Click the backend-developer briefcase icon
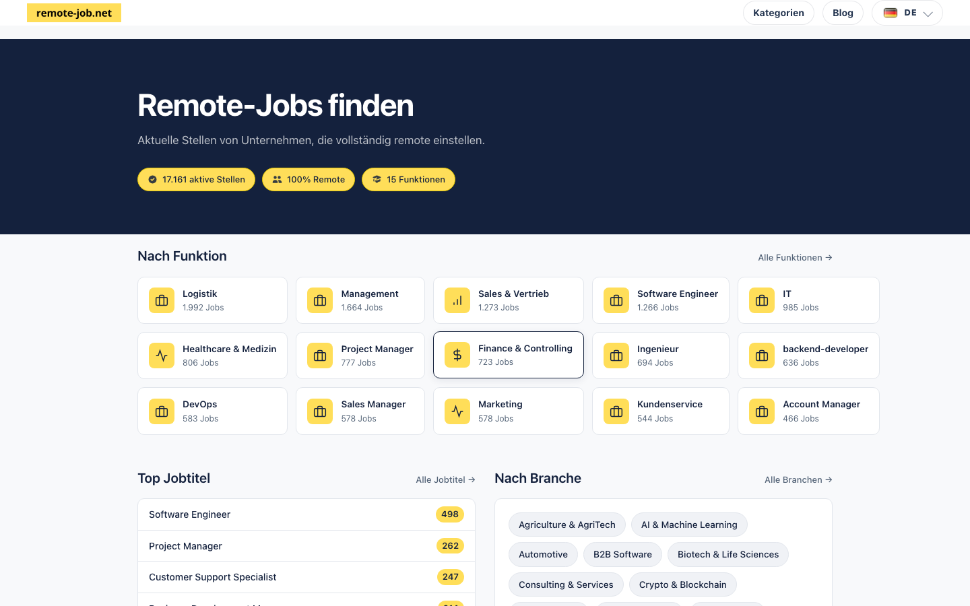Viewport: 970px width, 606px height. (762, 356)
